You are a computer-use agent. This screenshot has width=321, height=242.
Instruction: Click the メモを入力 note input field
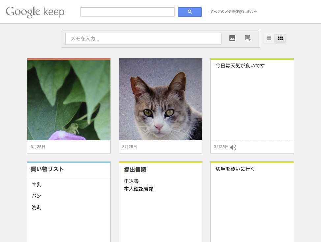coord(143,39)
